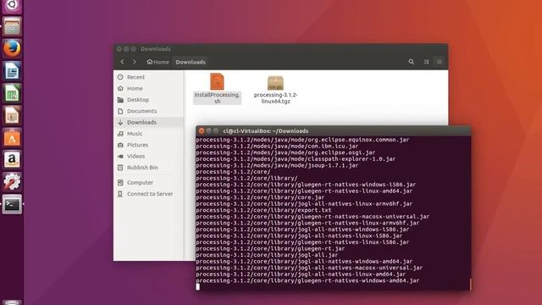Open Downloads in the Files sidebar
Screen dimensions: 542x305
149,122
